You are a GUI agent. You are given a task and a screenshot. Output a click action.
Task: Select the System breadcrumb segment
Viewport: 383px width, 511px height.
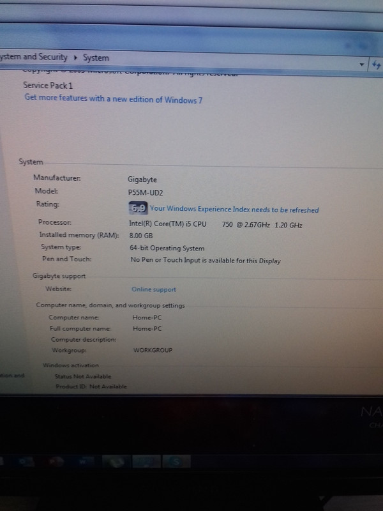pyautogui.click(x=96, y=58)
